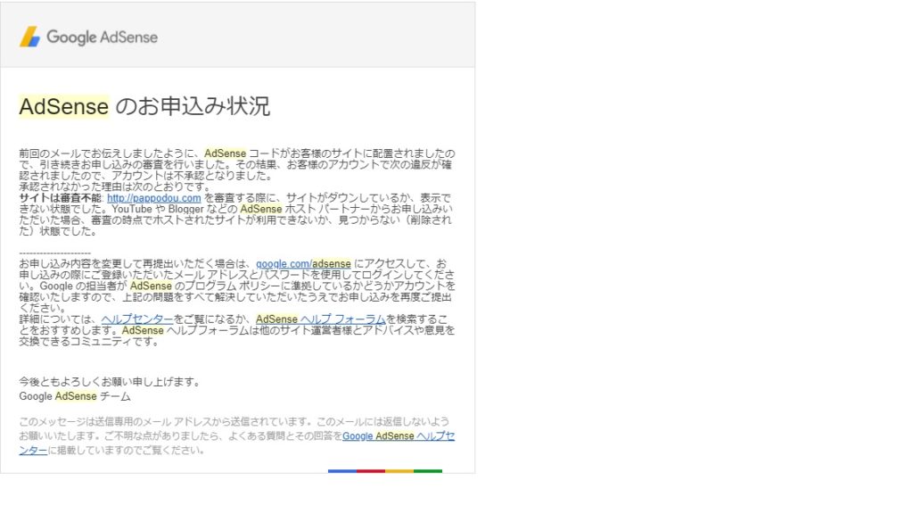
Task: Follow the google.com/adsense link
Action: click(303, 264)
